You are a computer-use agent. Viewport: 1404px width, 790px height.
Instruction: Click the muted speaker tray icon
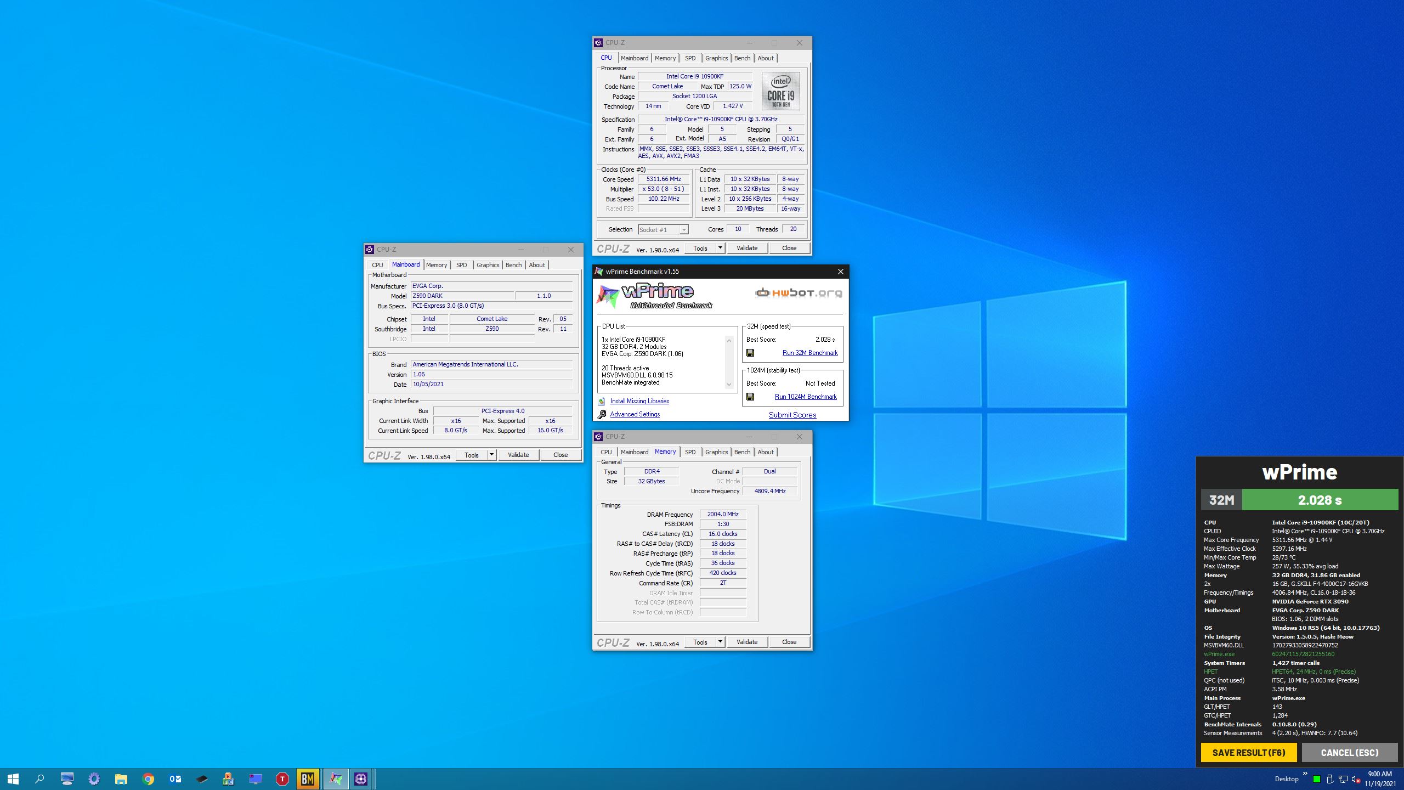(1356, 779)
